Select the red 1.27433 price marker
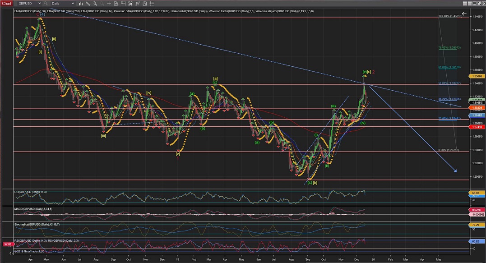 tap(477, 127)
